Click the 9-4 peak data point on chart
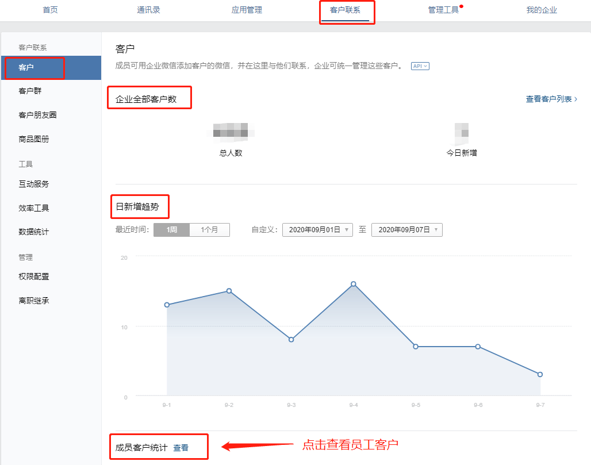The height and width of the screenshot is (465, 591). click(354, 284)
